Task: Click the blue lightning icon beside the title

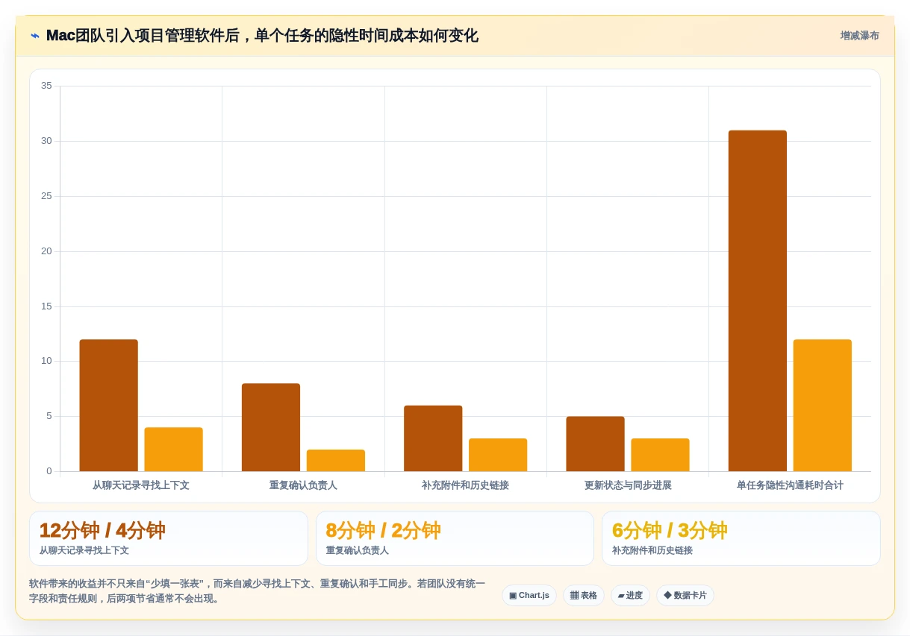Action: [35, 36]
